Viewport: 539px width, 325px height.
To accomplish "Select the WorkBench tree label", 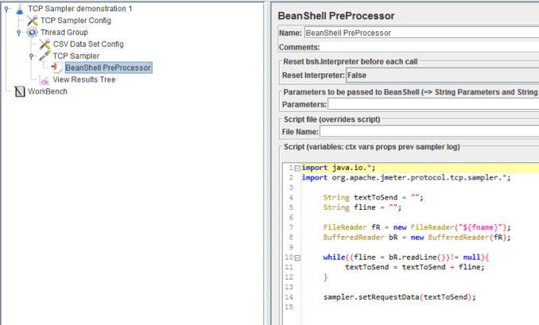I will (x=48, y=91).
